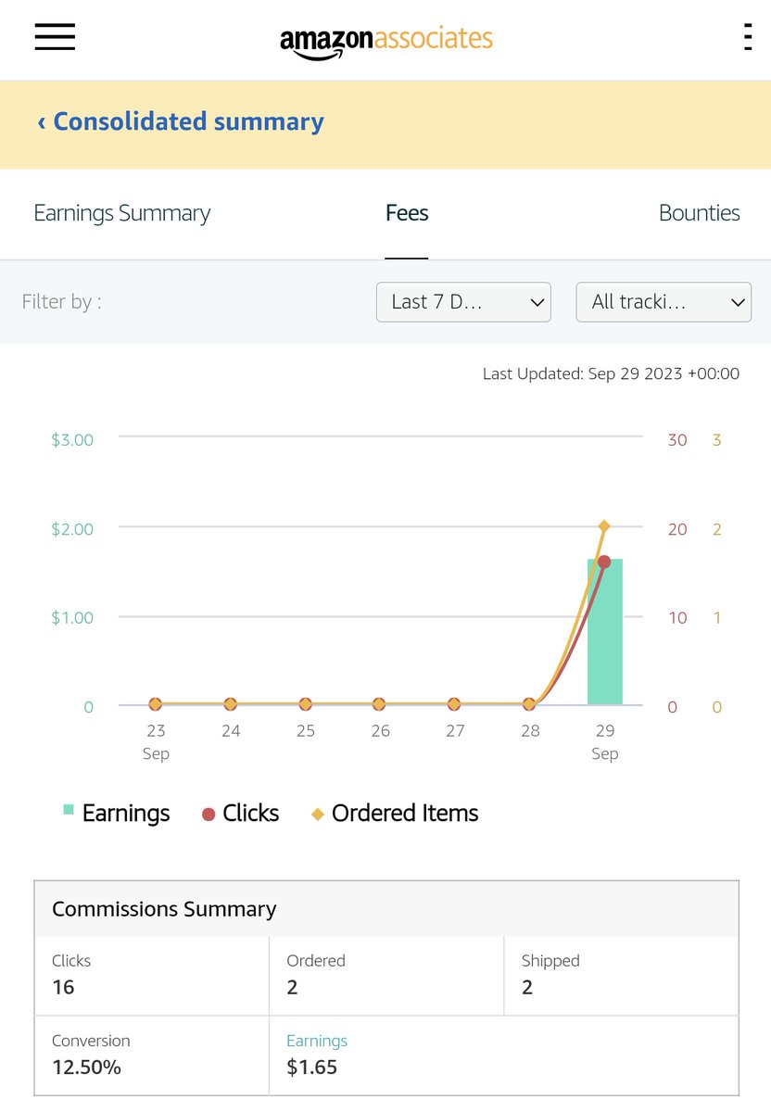The height and width of the screenshot is (1112, 771).
Task: Go to the Amazon Associates home logo
Action: point(386,41)
